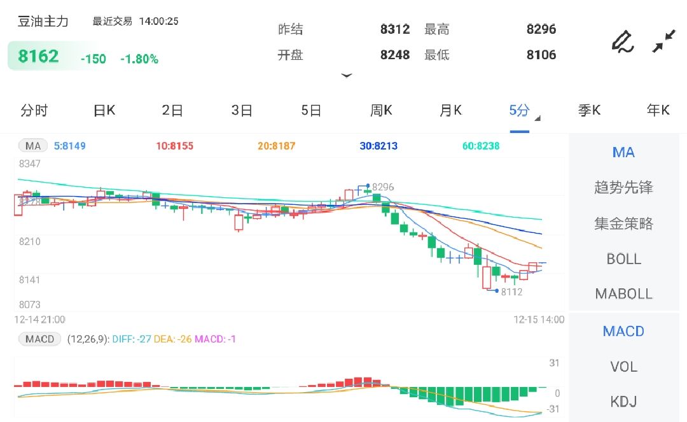Select the 5分 chart tab

click(x=519, y=110)
